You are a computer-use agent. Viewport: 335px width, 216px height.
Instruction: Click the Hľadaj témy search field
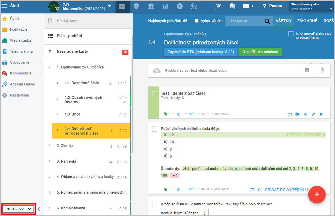pyautogui.click(x=88, y=21)
